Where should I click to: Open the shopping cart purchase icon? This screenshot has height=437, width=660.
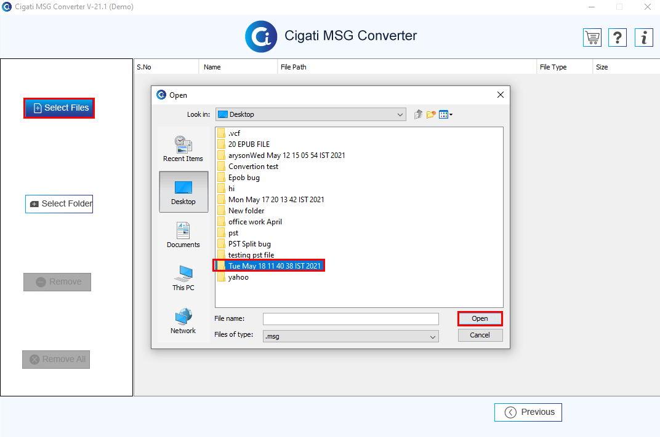tap(592, 38)
